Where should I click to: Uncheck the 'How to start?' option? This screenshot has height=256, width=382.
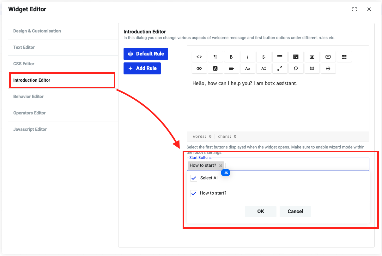[194, 193]
